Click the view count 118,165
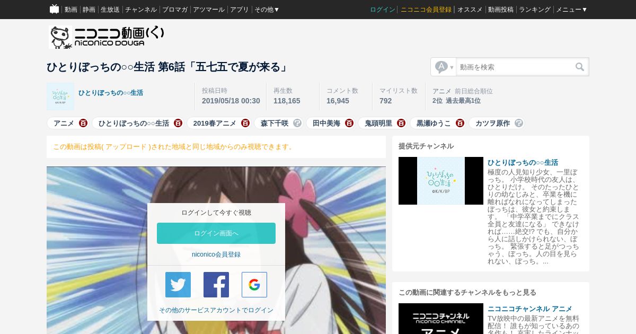The image size is (636, 334). tap(287, 101)
